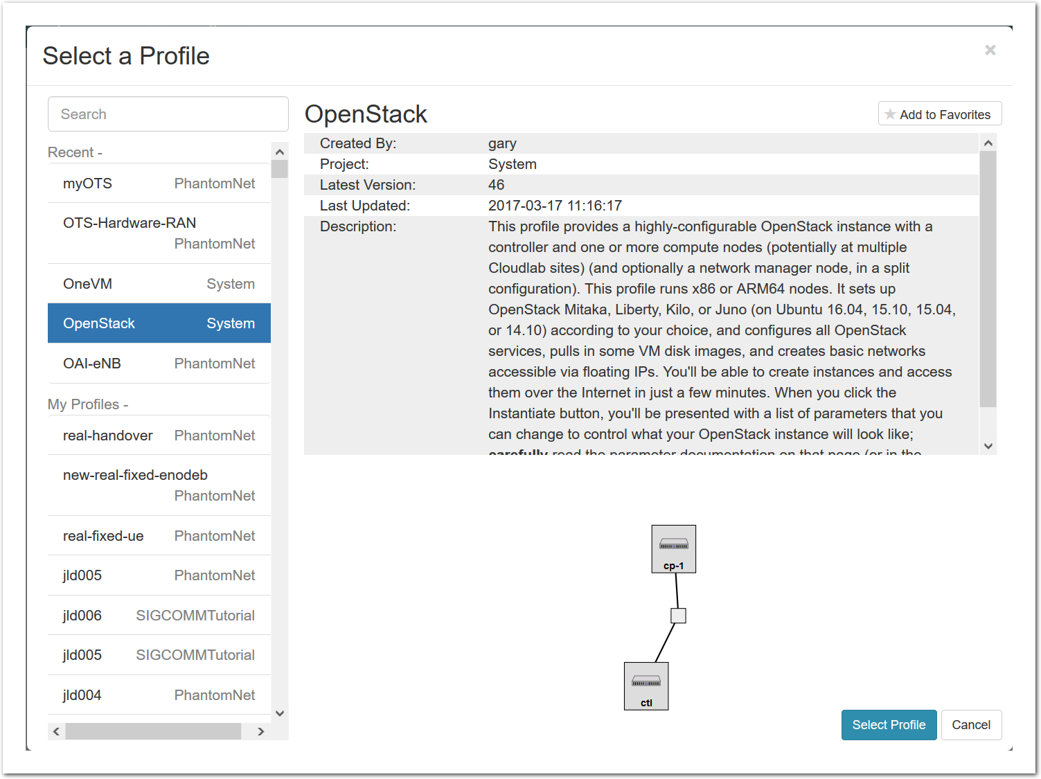The height and width of the screenshot is (779, 1041).
Task: Select the new-real-fixed-enodeb profile
Action: 159,485
